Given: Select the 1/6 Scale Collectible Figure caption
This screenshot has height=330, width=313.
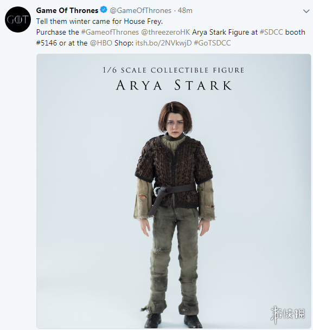Looking at the screenshot, I should (174, 70).
